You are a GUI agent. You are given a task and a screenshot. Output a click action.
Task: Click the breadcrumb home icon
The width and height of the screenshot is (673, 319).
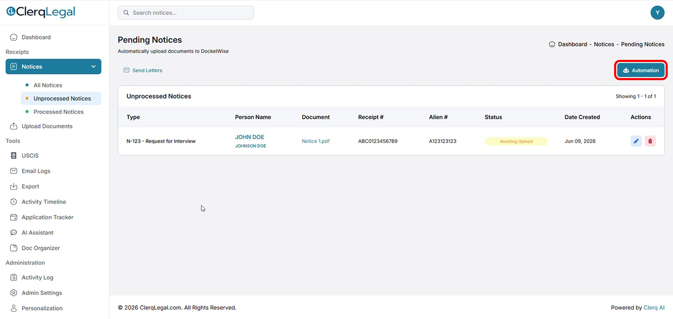point(552,44)
